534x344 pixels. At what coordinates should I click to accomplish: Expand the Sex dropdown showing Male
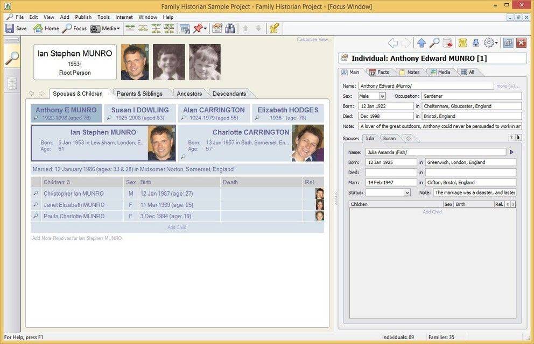coord(382,96)
